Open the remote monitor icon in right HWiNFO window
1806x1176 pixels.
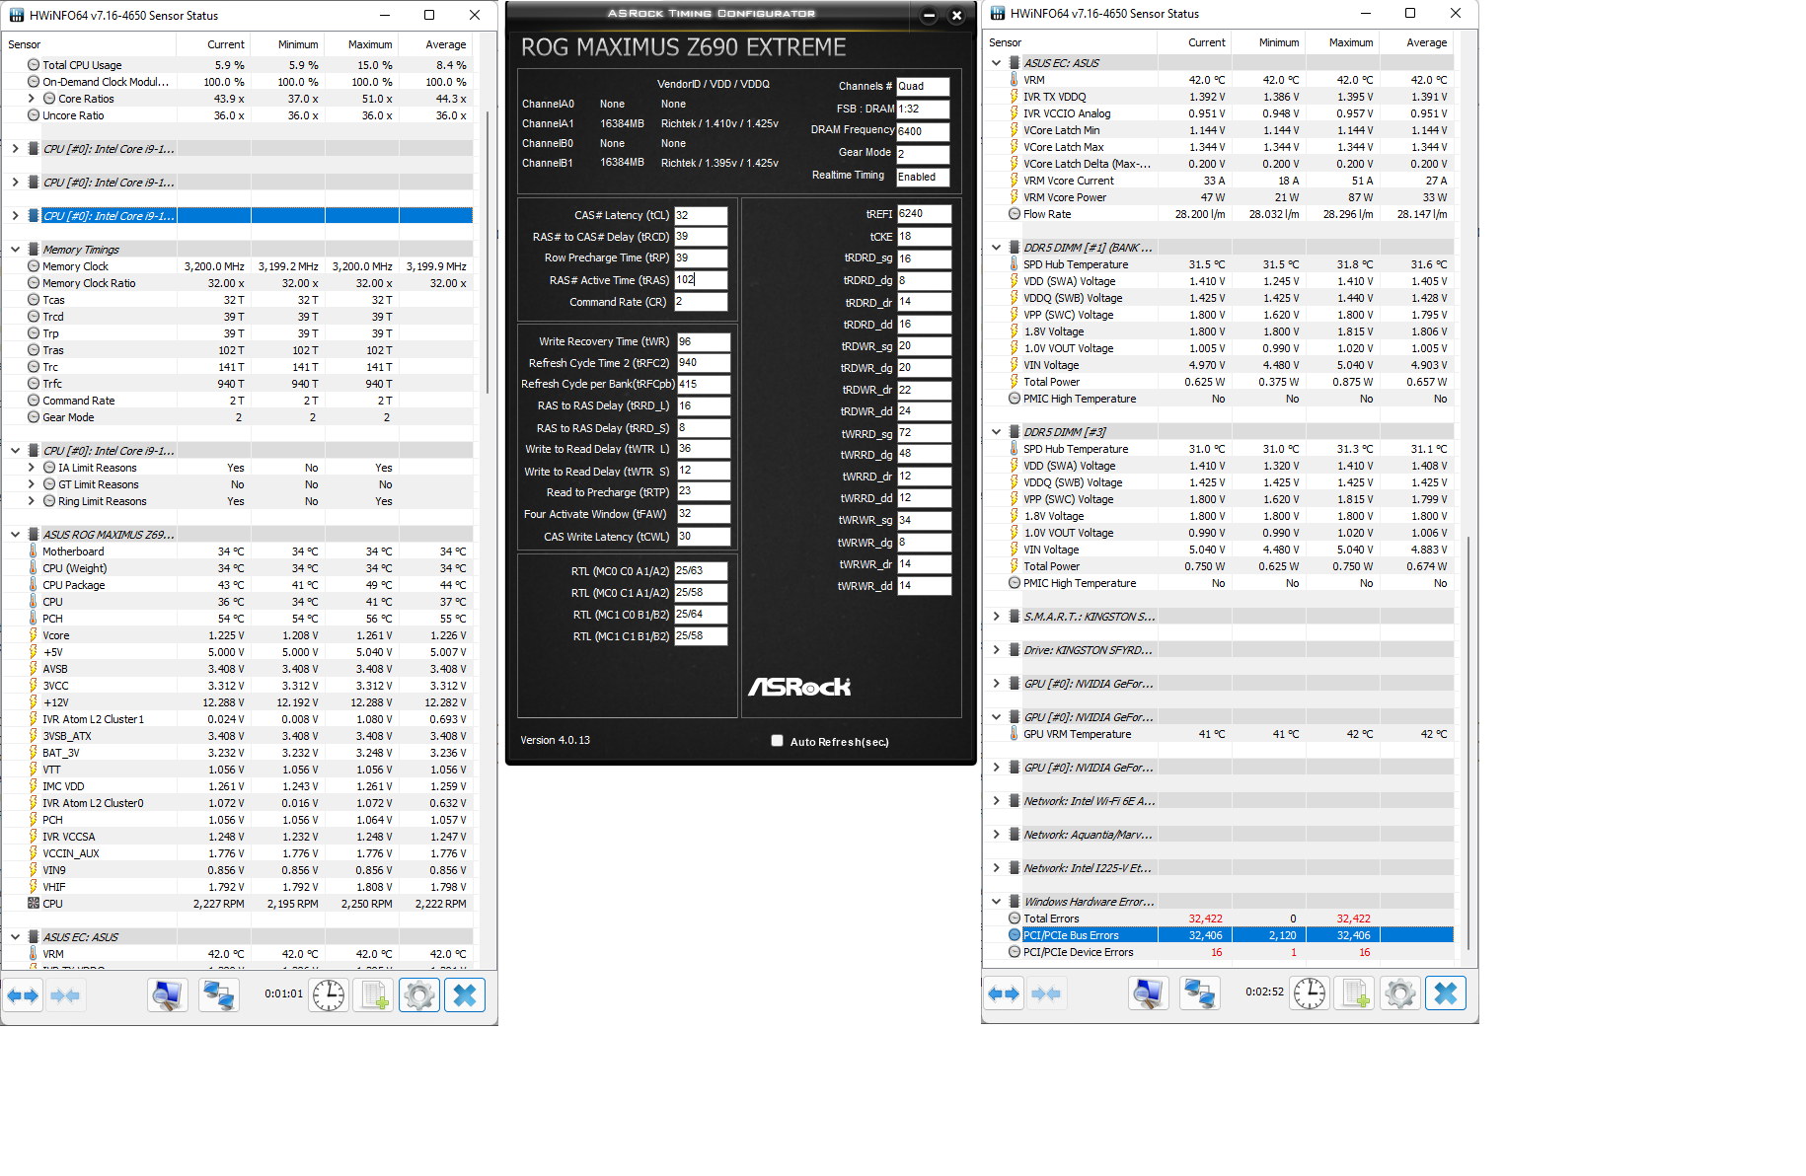[1148, 993]
